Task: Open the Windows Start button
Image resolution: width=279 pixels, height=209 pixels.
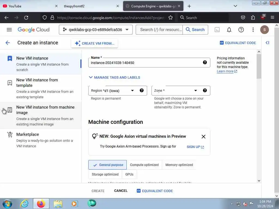Action: click(x=7, y=204)
